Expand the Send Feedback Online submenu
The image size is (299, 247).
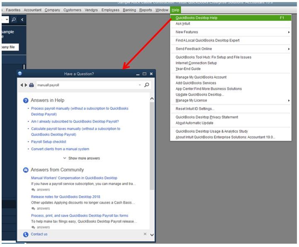point(231,49)
